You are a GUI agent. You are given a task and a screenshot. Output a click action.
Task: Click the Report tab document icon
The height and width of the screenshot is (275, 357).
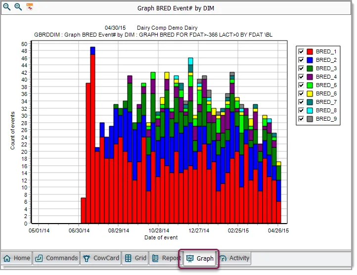155,258
